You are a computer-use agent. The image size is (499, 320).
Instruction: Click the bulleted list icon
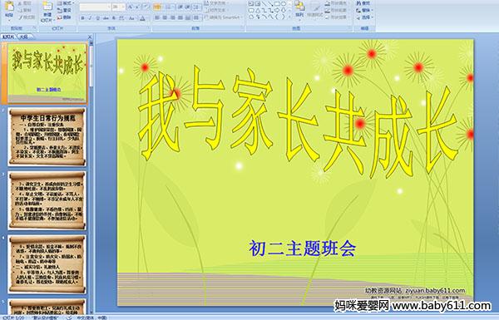coord(157,7)
